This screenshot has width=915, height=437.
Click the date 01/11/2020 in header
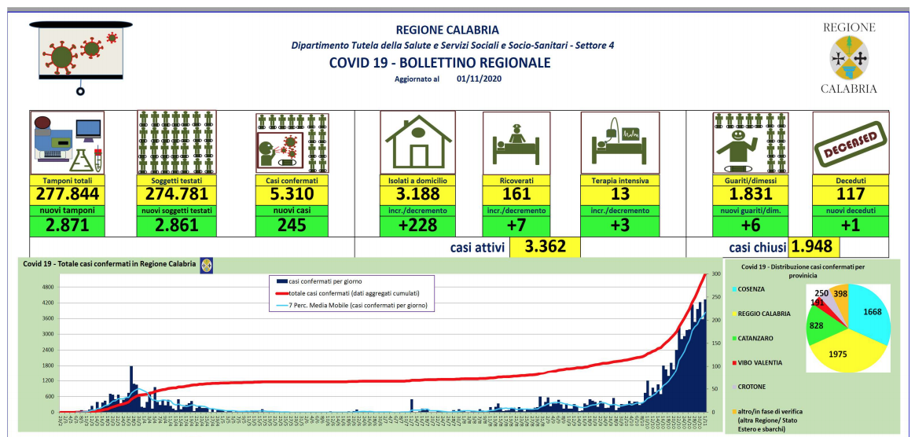478,79
